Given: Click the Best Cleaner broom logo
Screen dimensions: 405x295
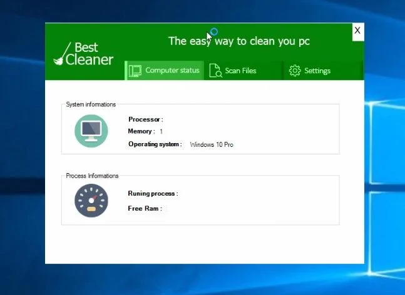Looking at the screenshot, I should pyautogui.click(x=83, y=54).
